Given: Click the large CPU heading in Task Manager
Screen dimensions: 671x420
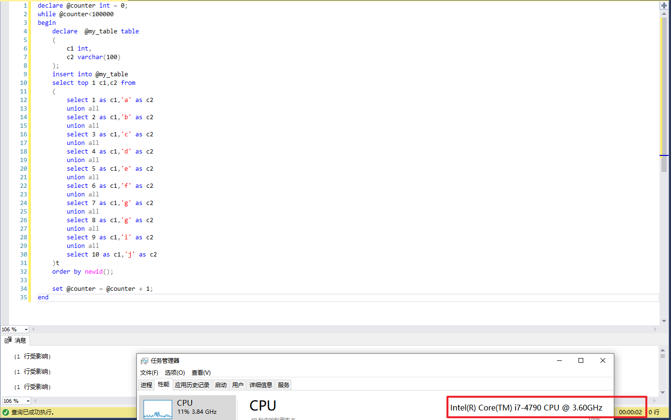Looking at the screenshot, I should [263, 406].
